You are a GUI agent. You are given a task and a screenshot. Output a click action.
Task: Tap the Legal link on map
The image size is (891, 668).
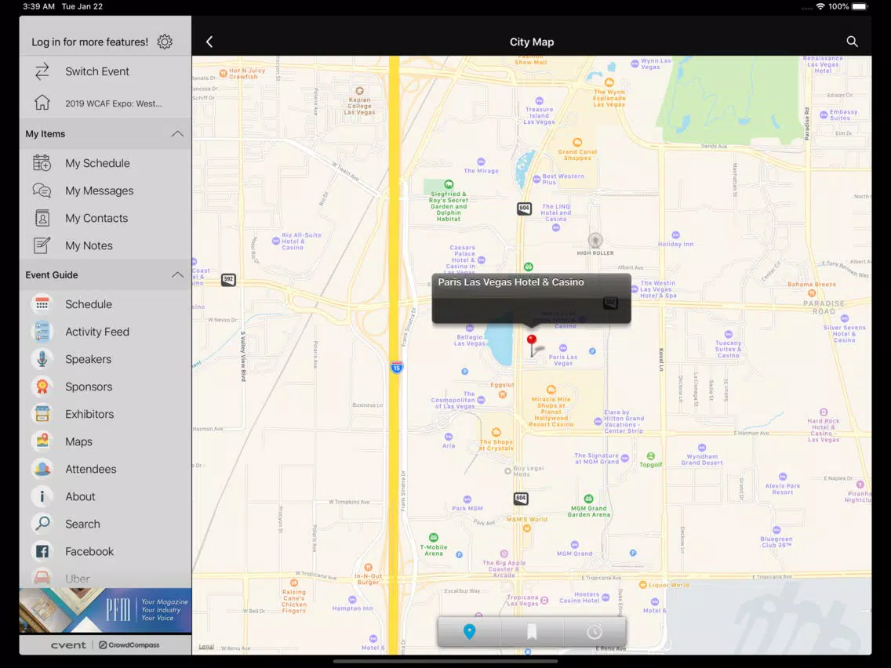point(206,647)
